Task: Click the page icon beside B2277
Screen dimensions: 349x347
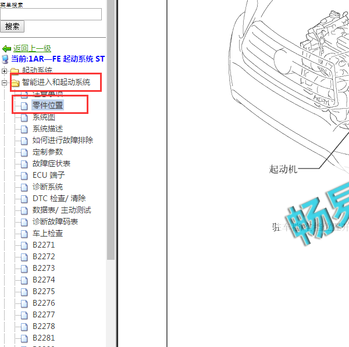Action: [x=24, y=315]
